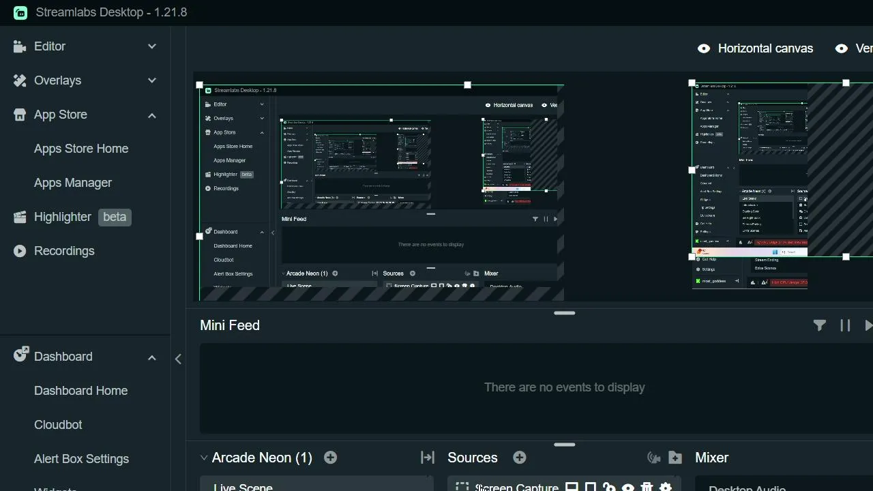Filter Mini Feed events with the funnel icon
This screenshot has width=873, height=491.
tap(820, 326)
